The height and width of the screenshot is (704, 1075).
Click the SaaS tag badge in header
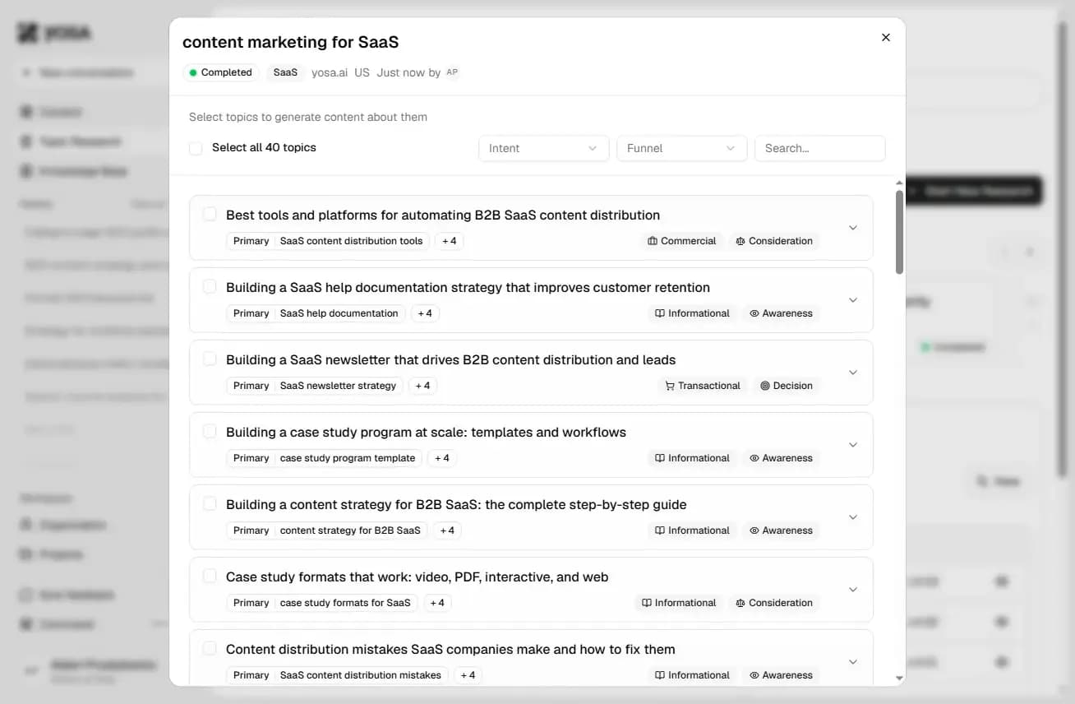[285, 72]
